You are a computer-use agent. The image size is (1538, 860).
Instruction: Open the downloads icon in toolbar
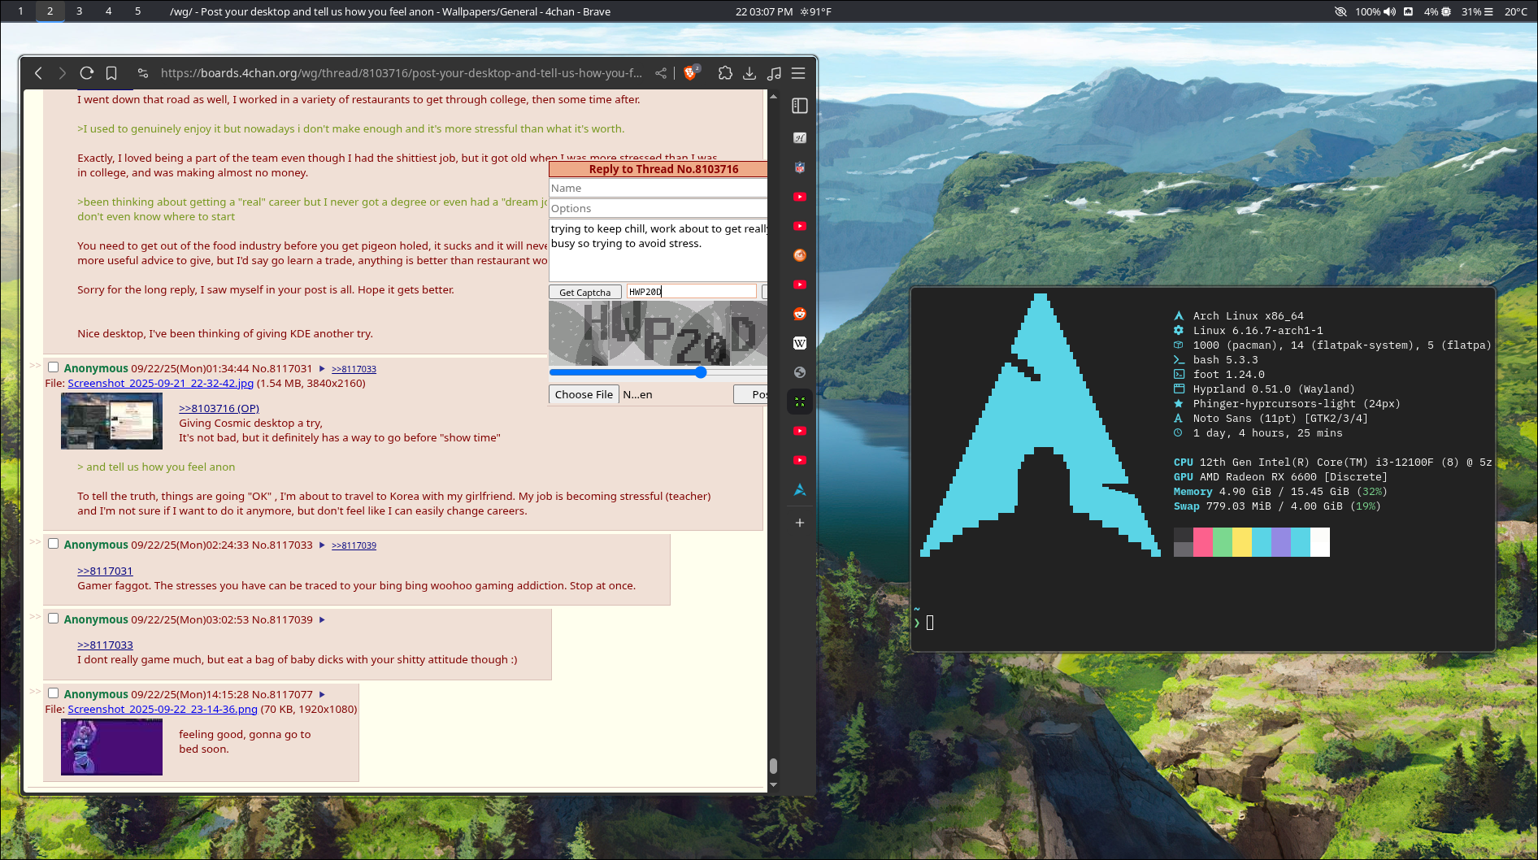(x=749, y=73)
